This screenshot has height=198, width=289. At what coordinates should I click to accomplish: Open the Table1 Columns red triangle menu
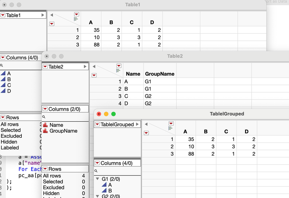pos(3,58)
